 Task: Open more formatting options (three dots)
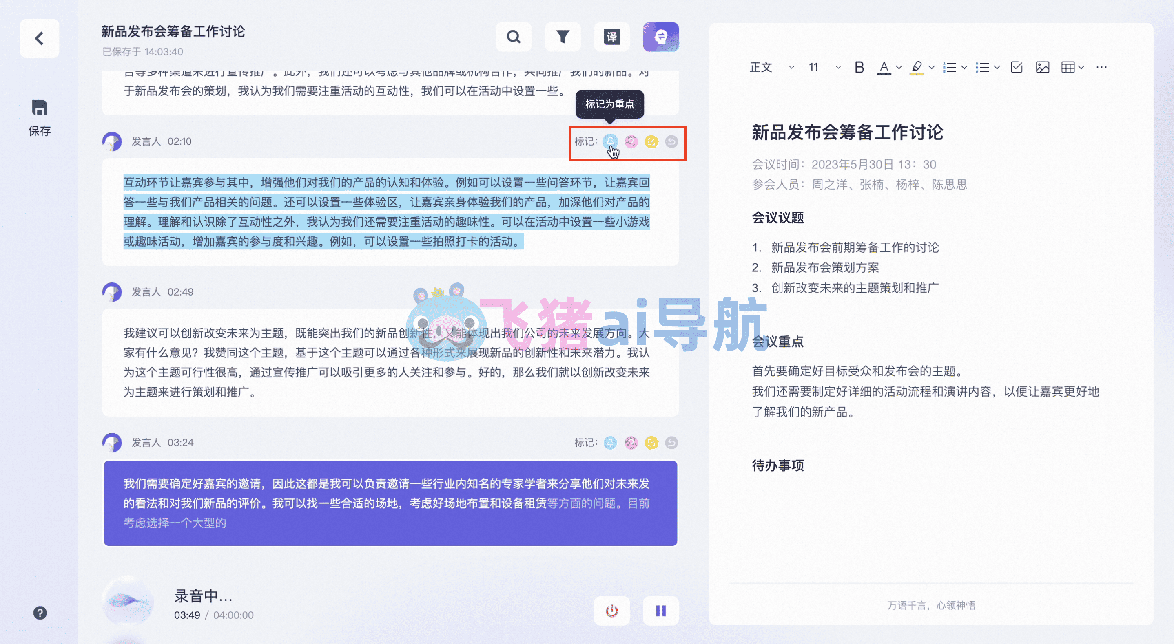click(1101, 67)
